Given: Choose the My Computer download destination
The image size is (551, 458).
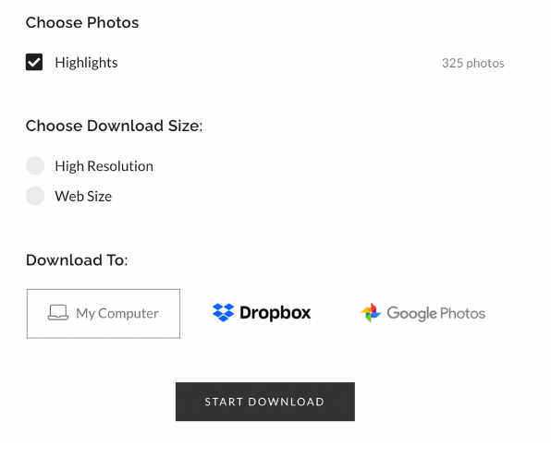Looking at the screenshot, I should click(104, 314).
